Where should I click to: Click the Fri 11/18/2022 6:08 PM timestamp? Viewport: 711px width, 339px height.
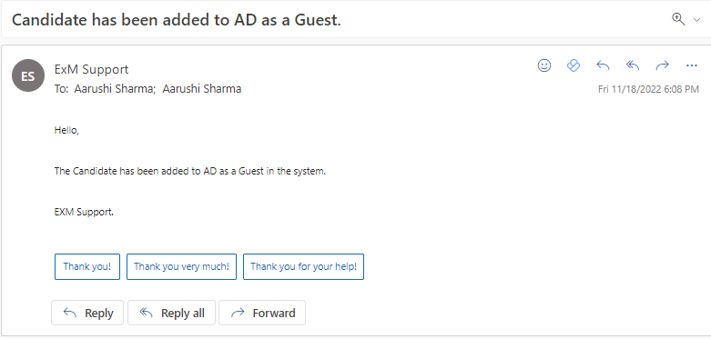click(x=648, y=89)
